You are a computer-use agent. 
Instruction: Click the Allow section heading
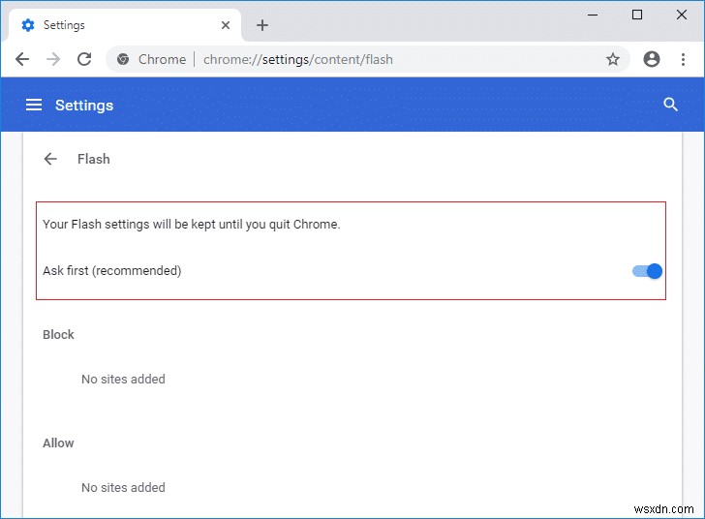[x=58, y=443]
